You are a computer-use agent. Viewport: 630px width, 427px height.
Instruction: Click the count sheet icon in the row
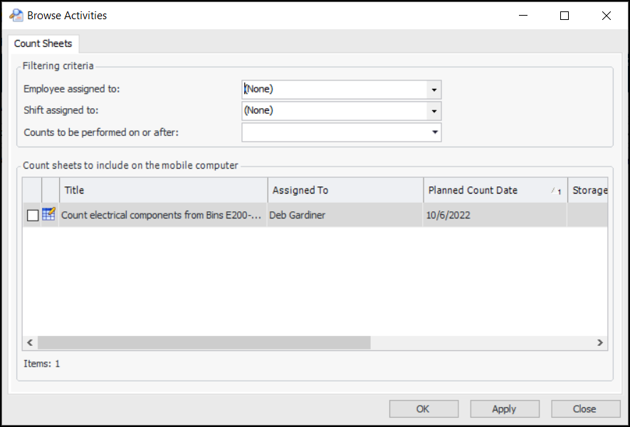pos(48,214)
